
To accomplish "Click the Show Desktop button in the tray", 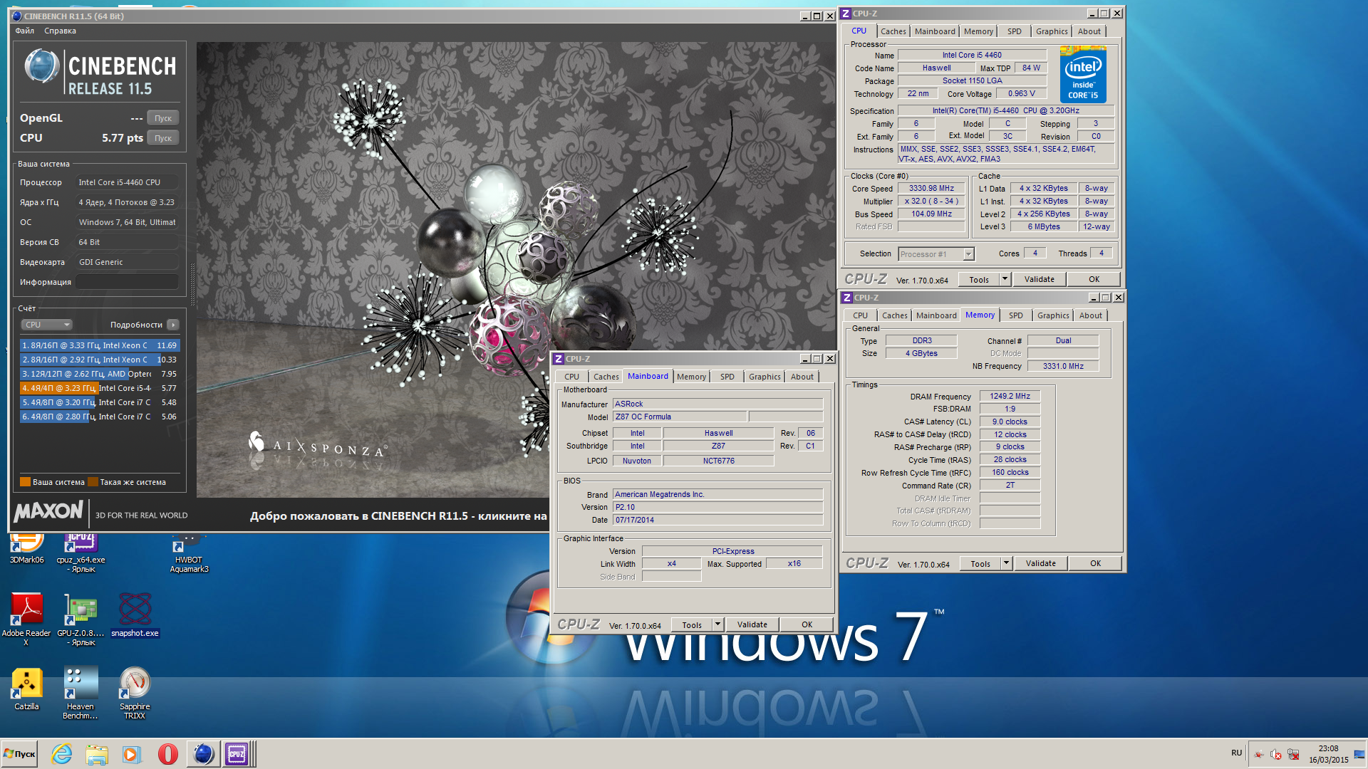I will pos(1360,754).
